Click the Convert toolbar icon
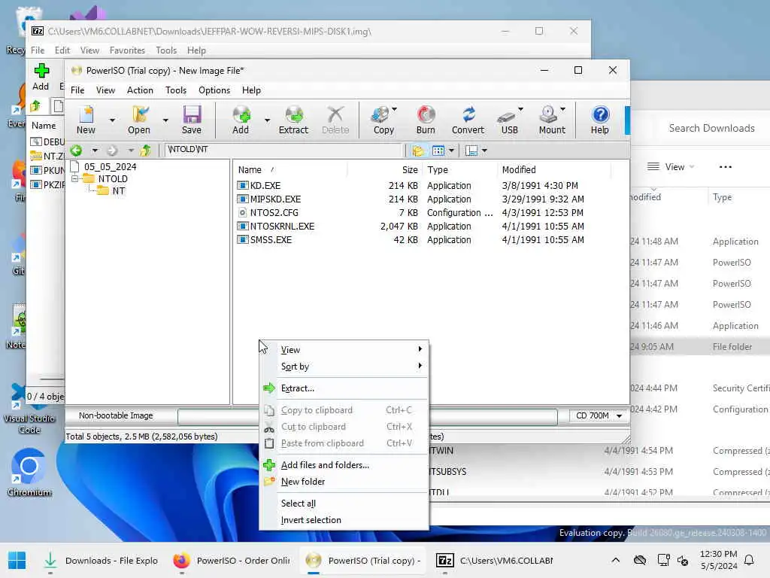The height and width of the screenshot is (578, 770). [468, 114]
